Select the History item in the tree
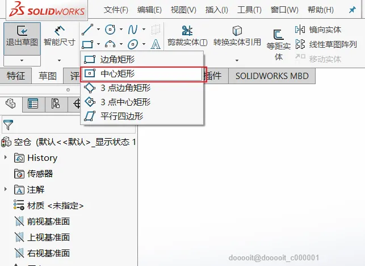 point(36,158)
